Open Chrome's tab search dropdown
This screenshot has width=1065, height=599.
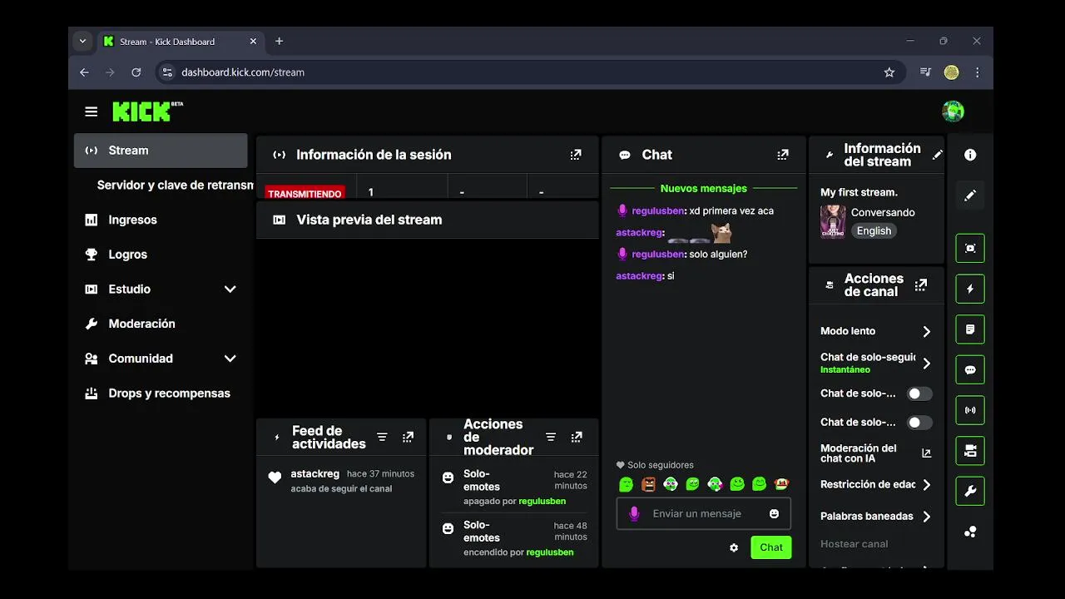pos(82,42)
